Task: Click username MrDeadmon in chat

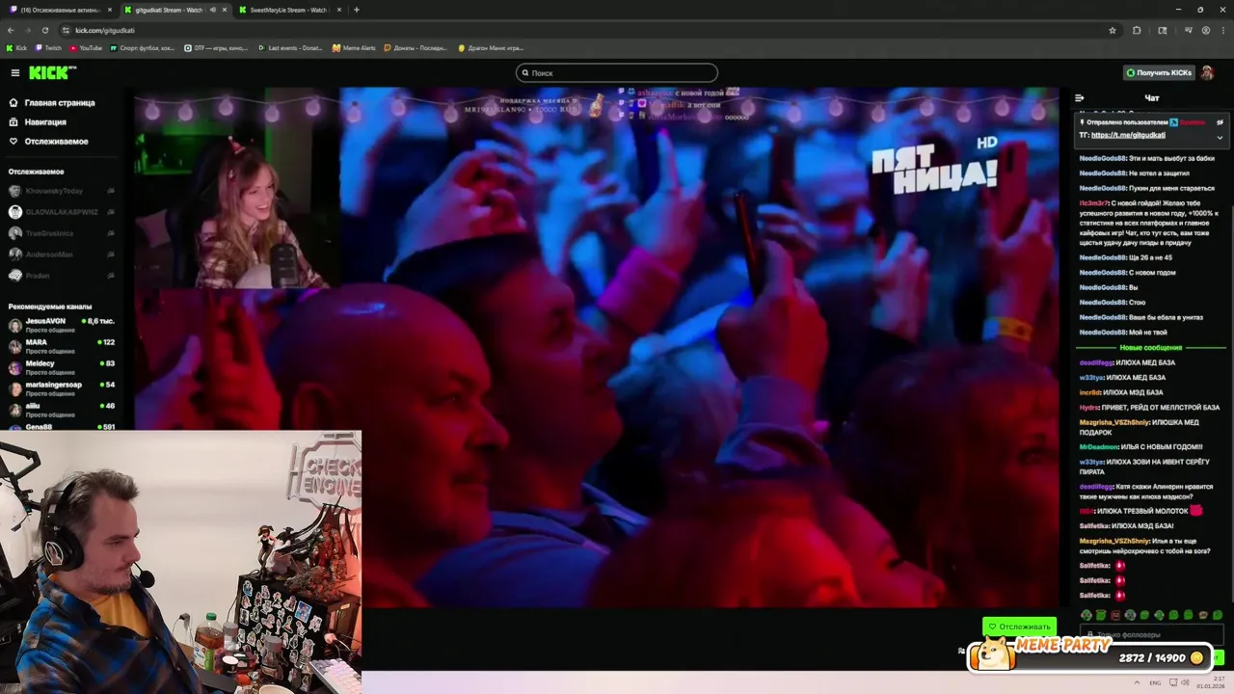Action: [1098, 447]
